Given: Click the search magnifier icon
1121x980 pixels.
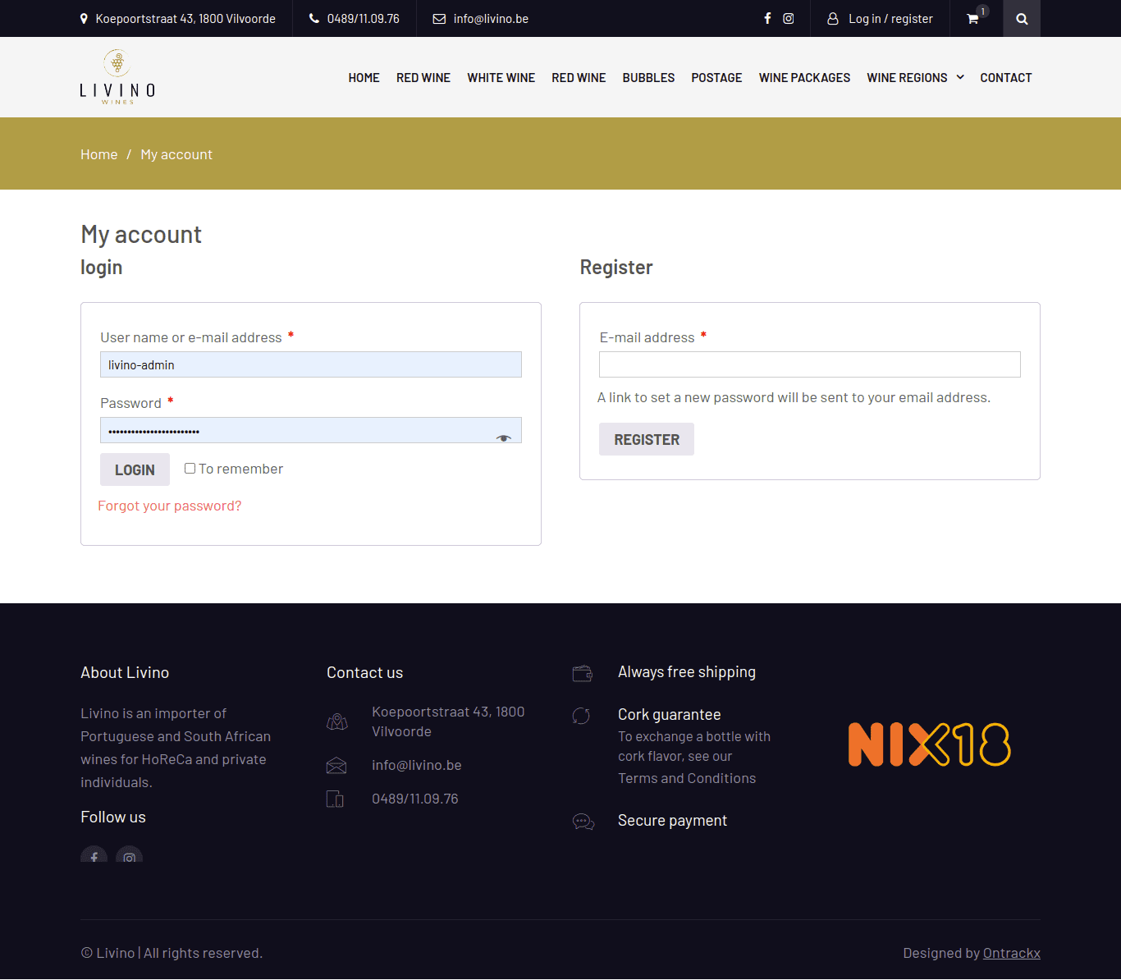Looking at the screenshot, I should [x=1022, y=19].
